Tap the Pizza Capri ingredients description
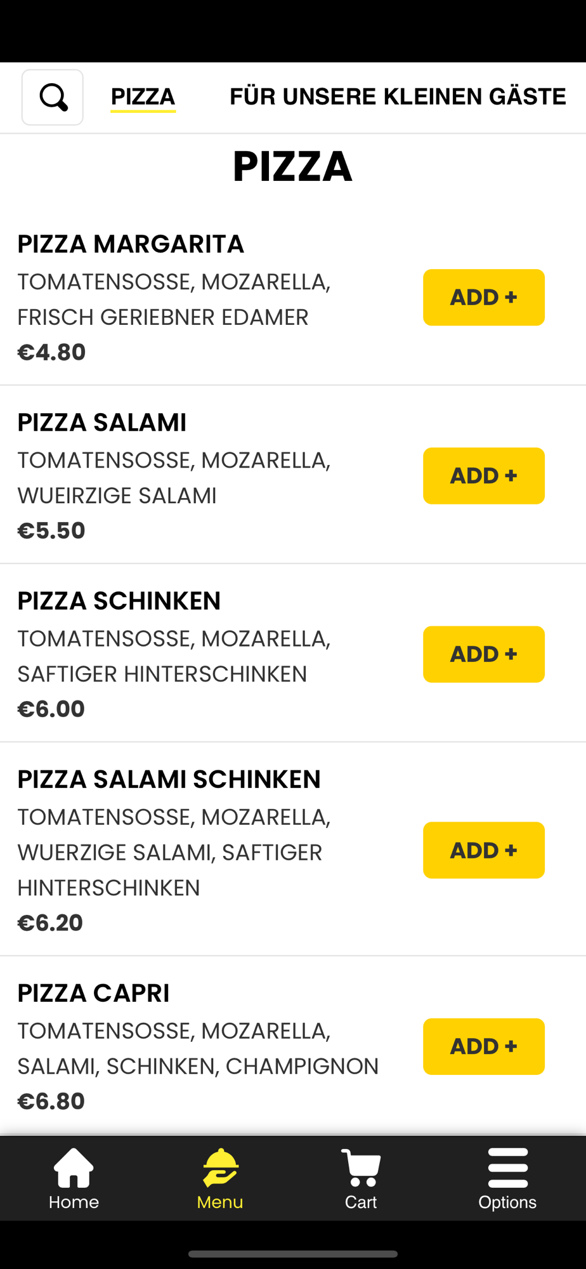 coord(198,1048)
